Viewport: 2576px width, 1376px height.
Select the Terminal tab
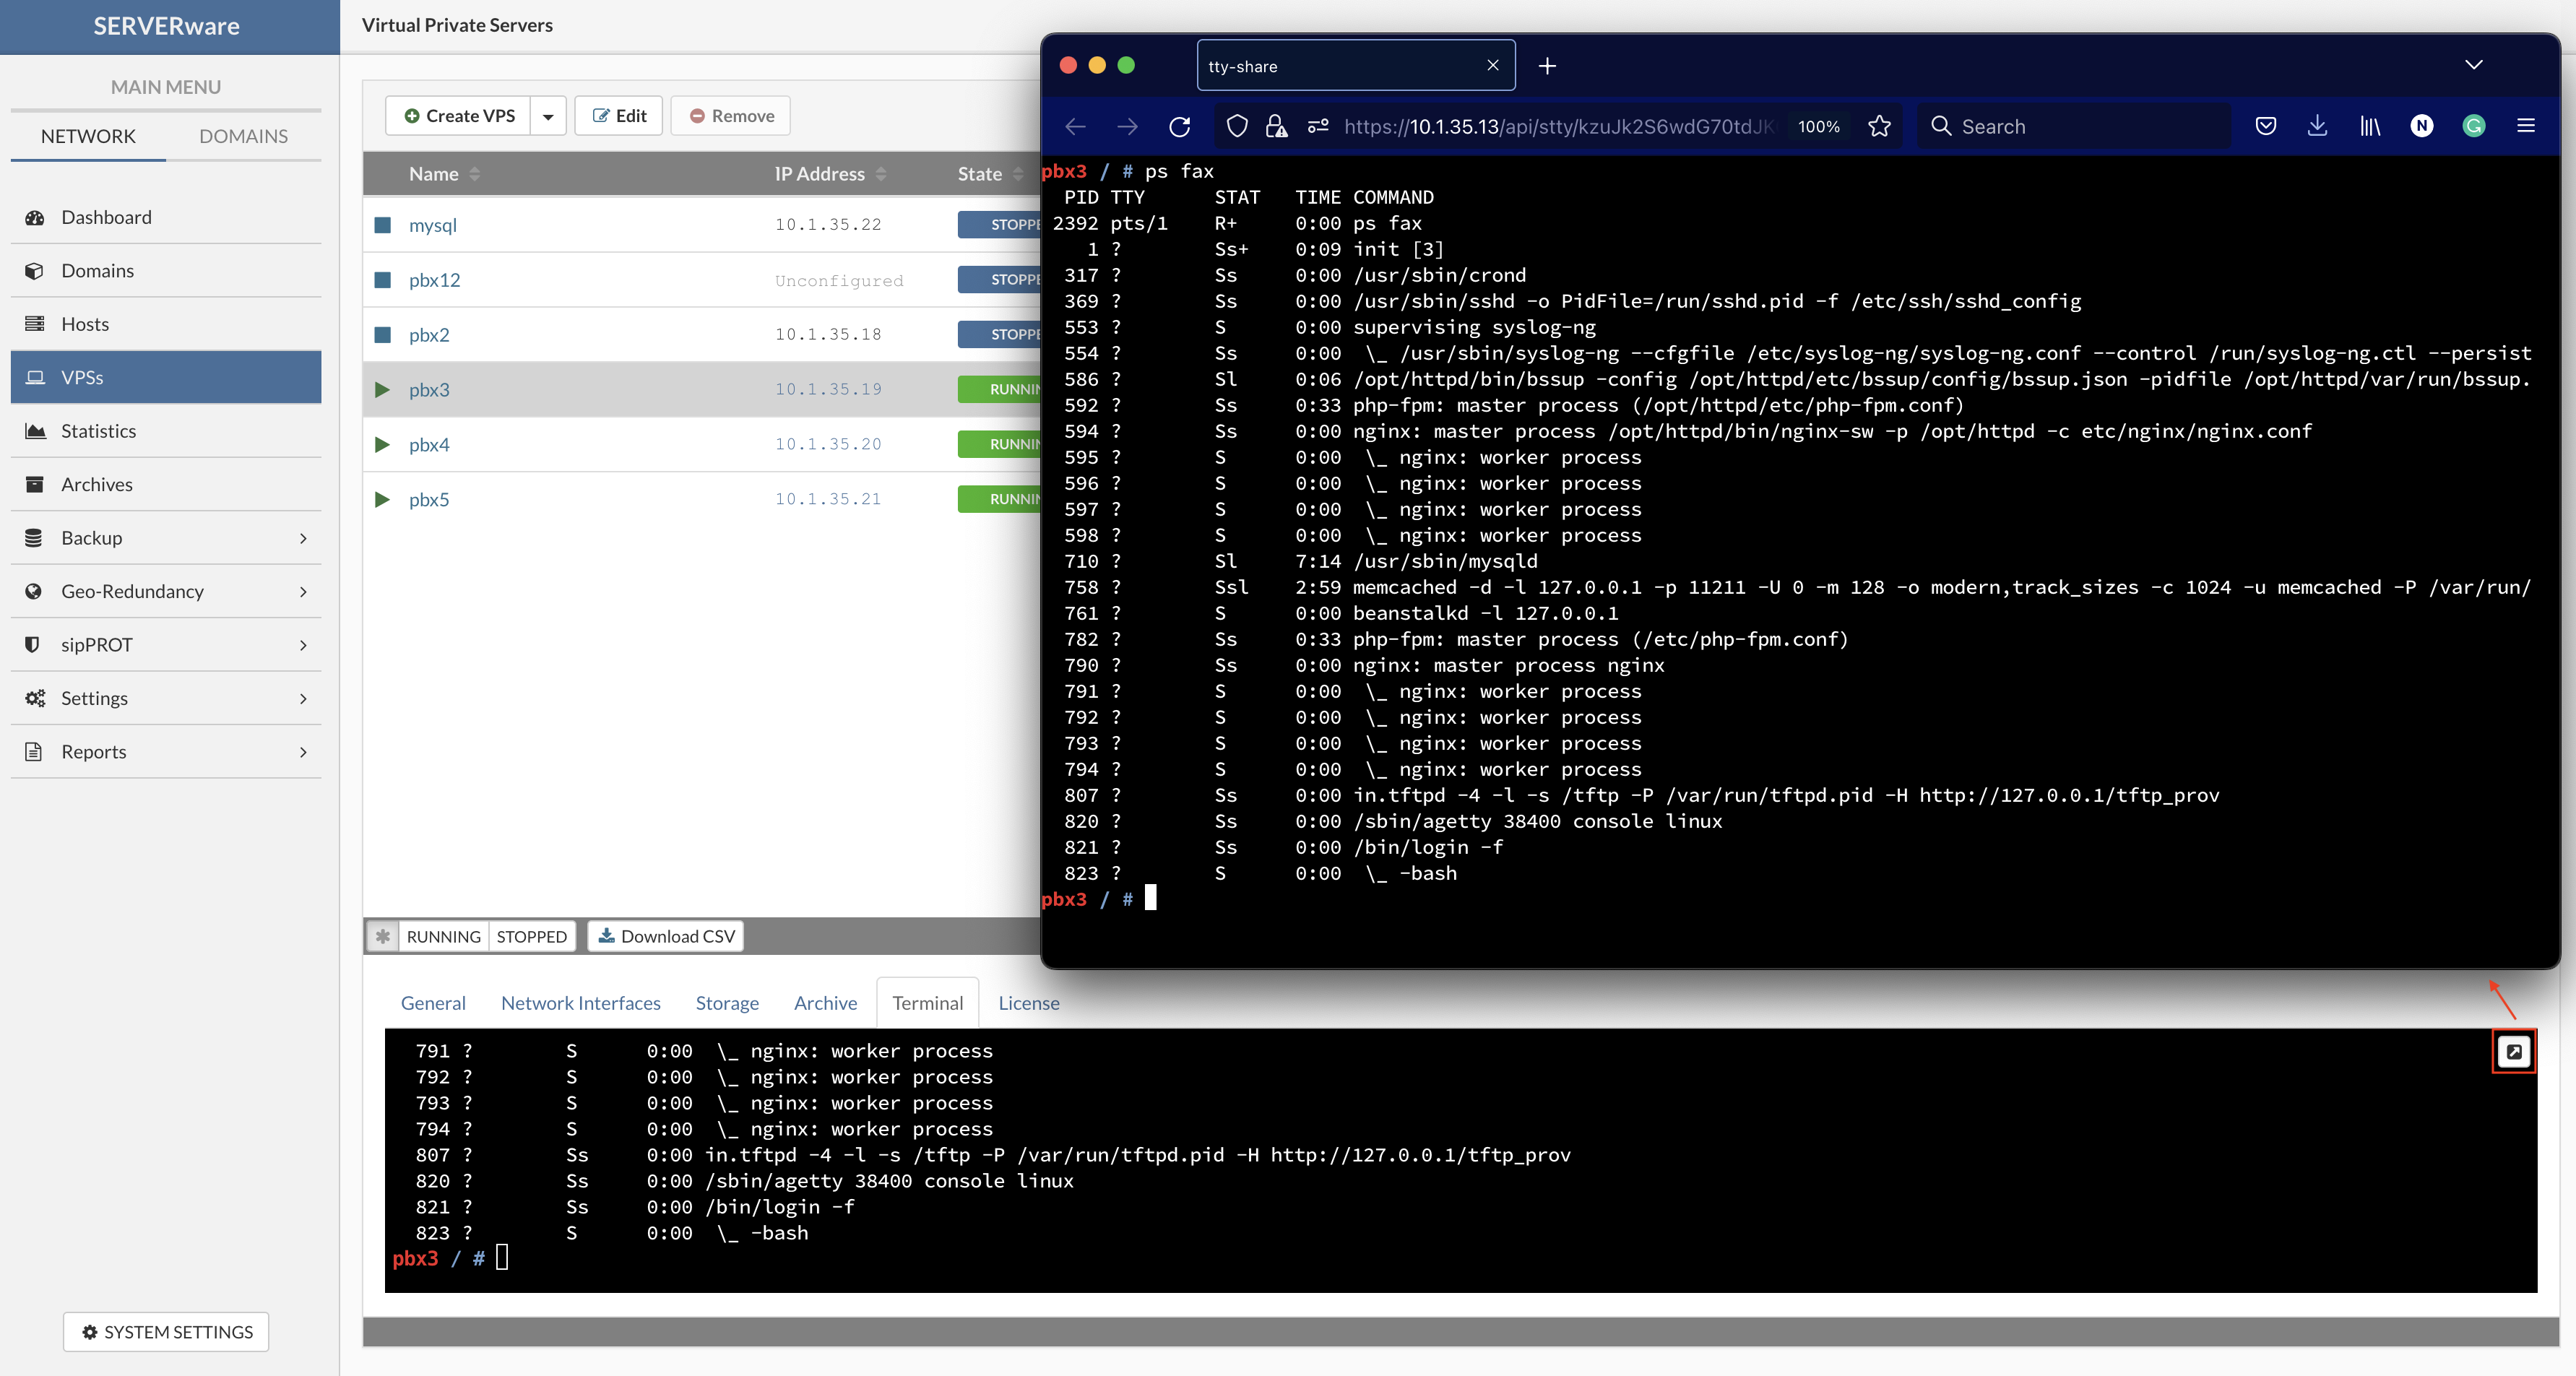[x=927, y=1003]
